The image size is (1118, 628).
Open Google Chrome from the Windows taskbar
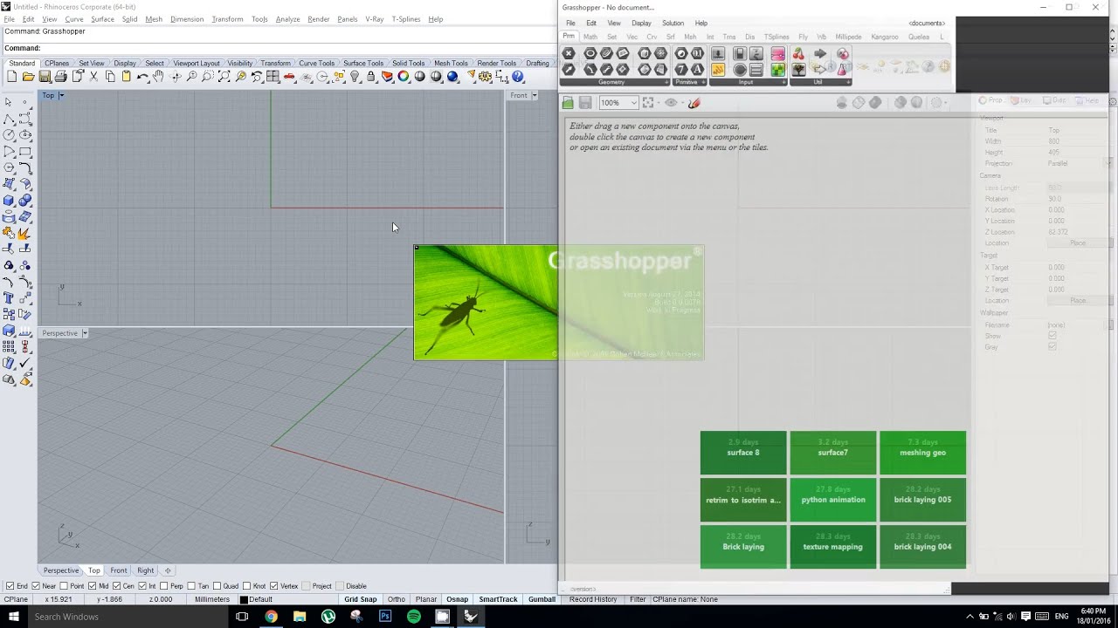point(271,617)
